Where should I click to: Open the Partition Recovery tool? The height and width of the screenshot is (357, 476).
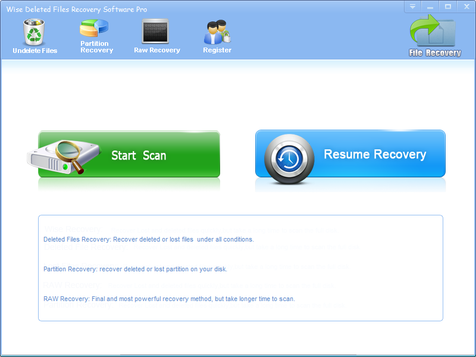click(96, 36)
